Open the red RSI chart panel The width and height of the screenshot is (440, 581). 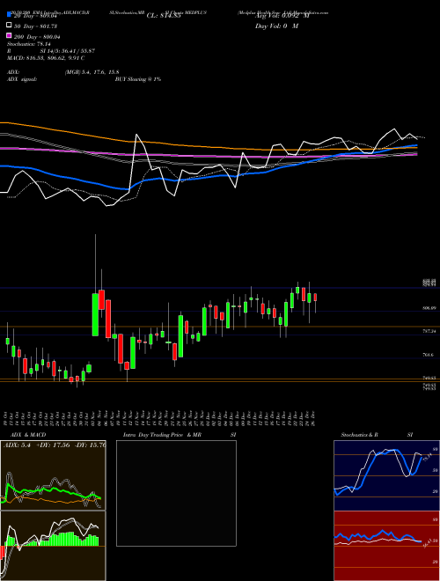pos(386,546)
